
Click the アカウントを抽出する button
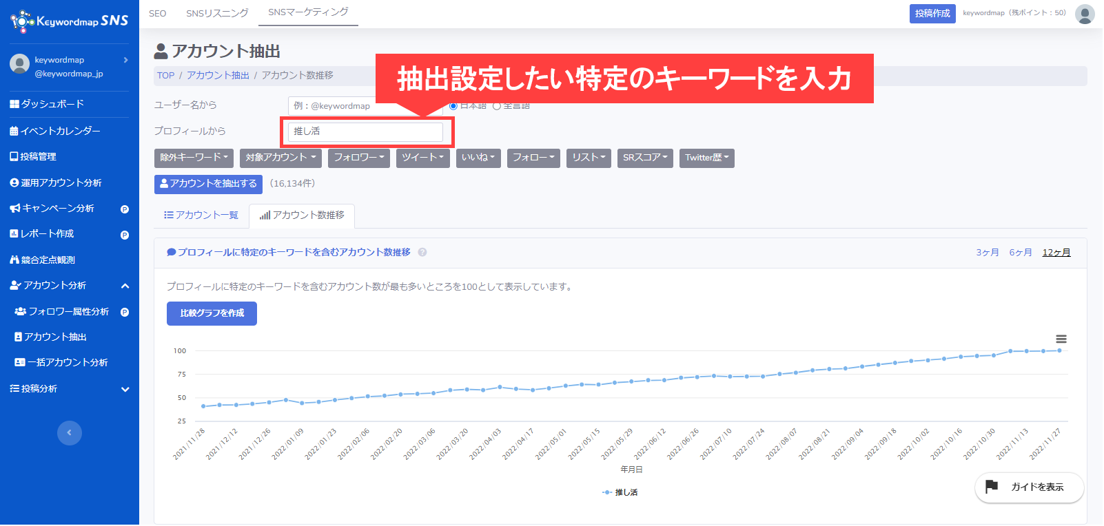[208, 184]
